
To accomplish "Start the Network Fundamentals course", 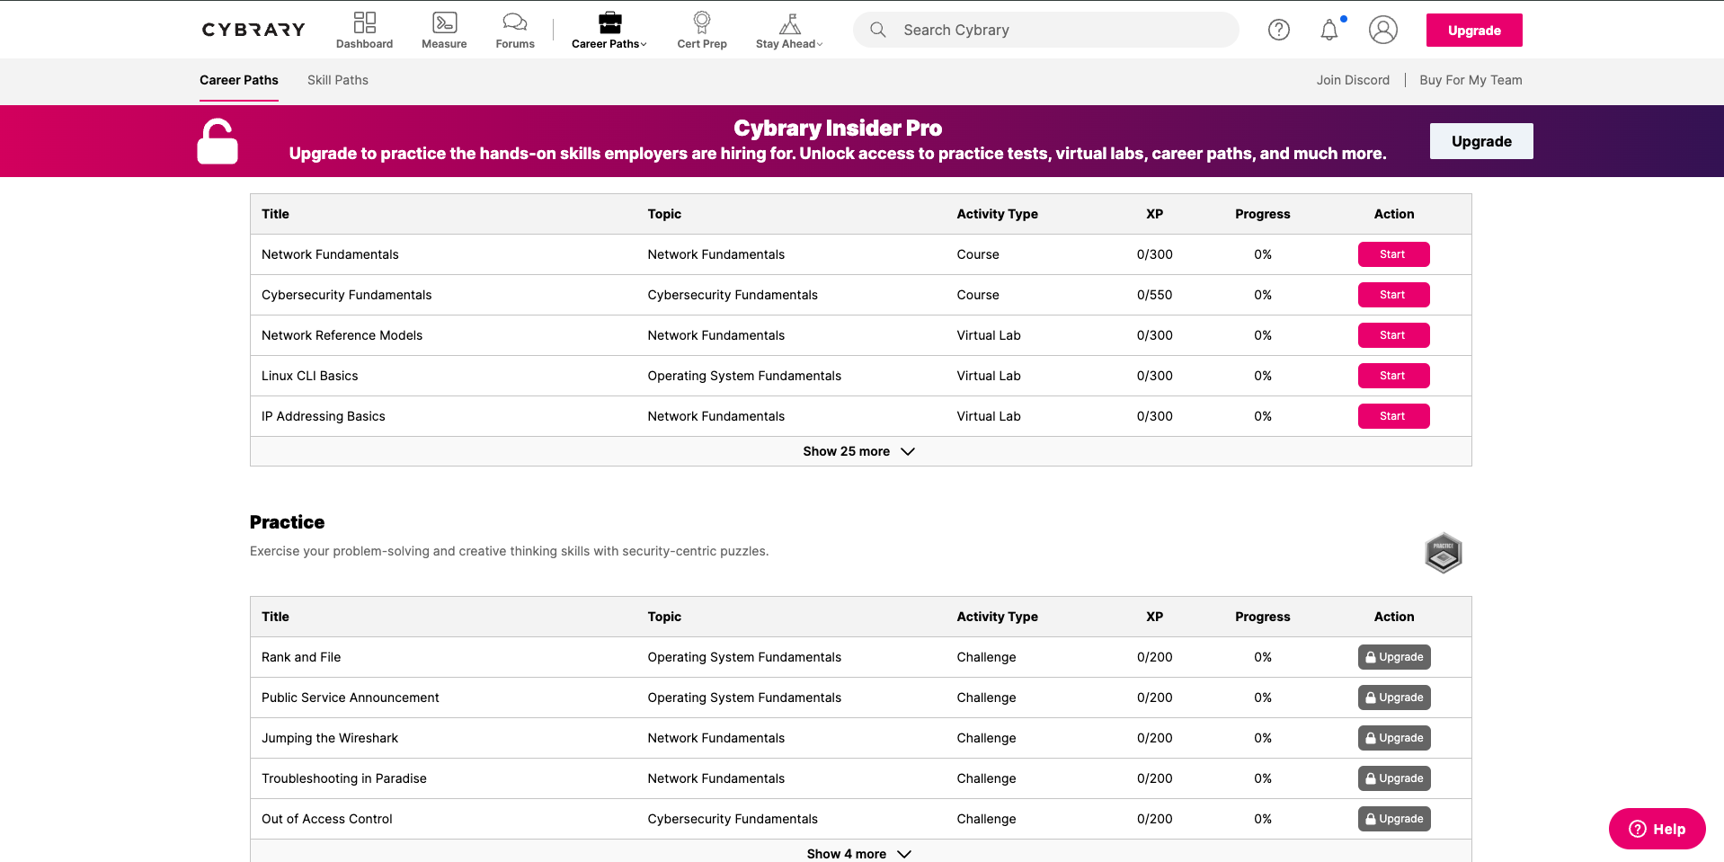I will click(x=1393, y=254).
